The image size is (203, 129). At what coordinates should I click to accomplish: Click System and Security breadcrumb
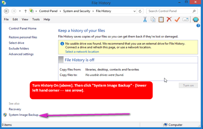(x=77, y=11)
